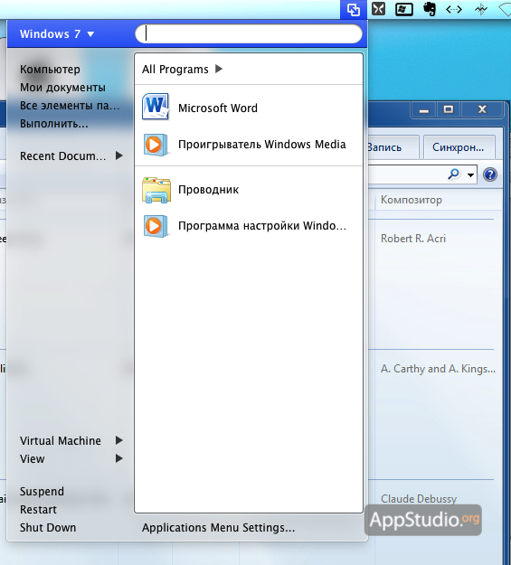
Task: Click the Композитор column header
Action: point(412,200)
